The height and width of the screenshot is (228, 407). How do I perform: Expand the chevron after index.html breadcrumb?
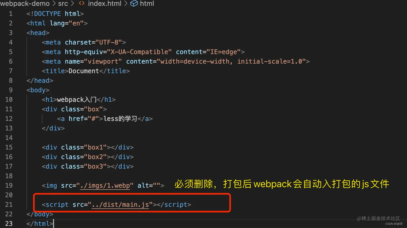tap(126, 3)
